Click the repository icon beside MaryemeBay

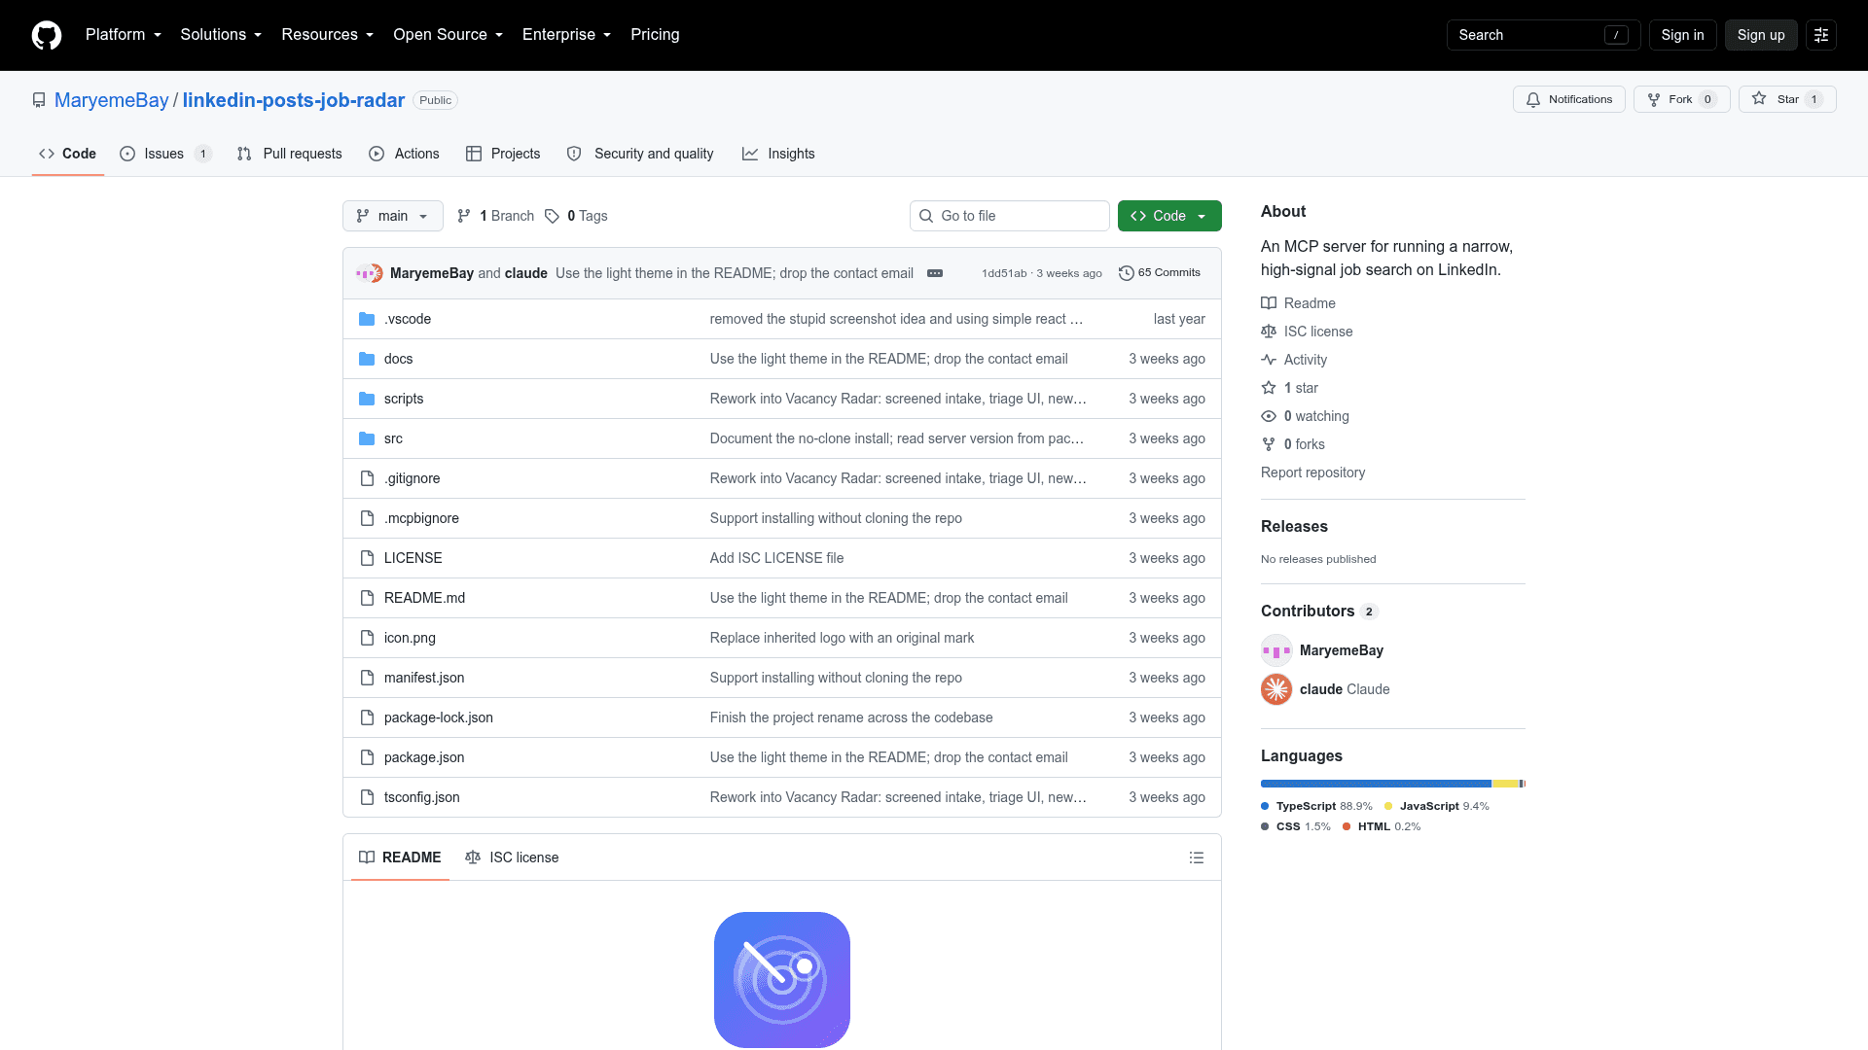pos(39,100)
